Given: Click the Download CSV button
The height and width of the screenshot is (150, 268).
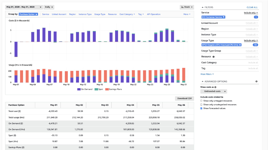Looking at the screenshot, I should (185, 98).
